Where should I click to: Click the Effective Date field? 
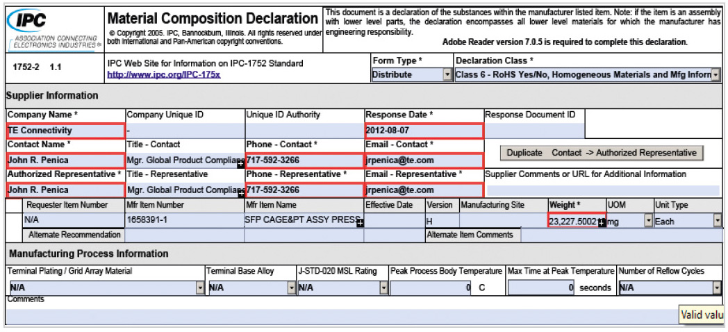click(394, 221)
